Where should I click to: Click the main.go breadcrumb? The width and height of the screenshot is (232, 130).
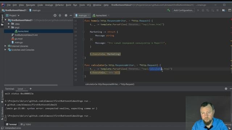pos(35,10)
